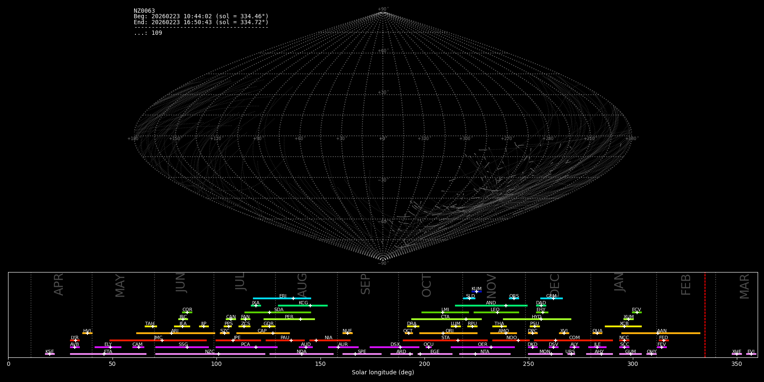This screenshot has width=764, height=382.
Task: Click the "XHE" shower label
Action: click(737, 352)
